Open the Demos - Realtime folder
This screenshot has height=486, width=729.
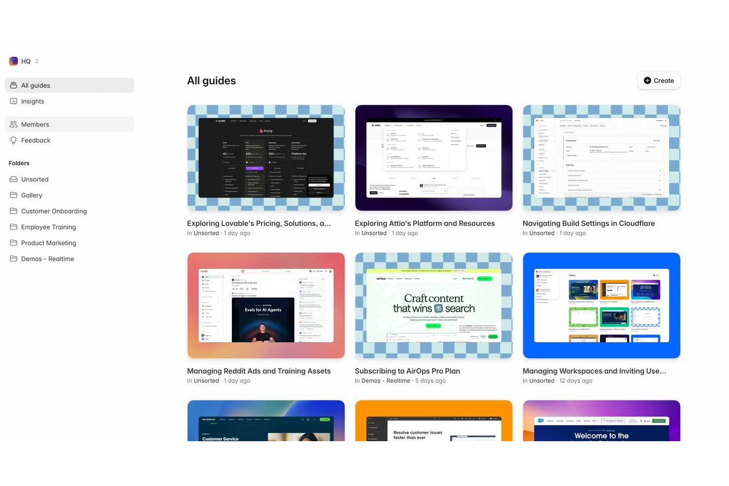click(x=69, y=259)
